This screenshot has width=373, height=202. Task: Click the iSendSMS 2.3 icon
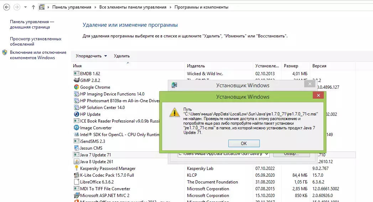pos(76,141)
